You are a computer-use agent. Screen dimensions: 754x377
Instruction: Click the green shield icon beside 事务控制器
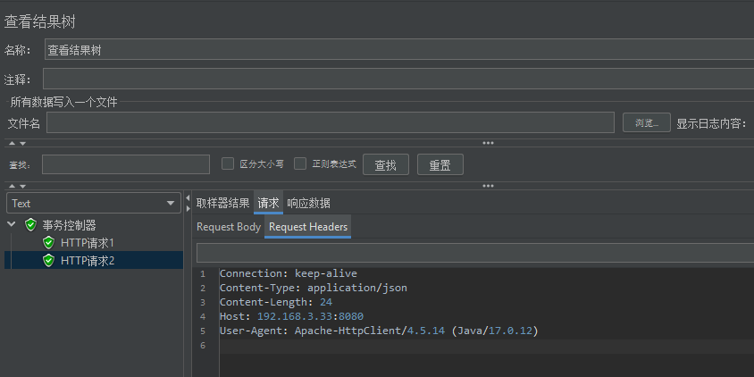pyautogui.click(x=30, y=224)
